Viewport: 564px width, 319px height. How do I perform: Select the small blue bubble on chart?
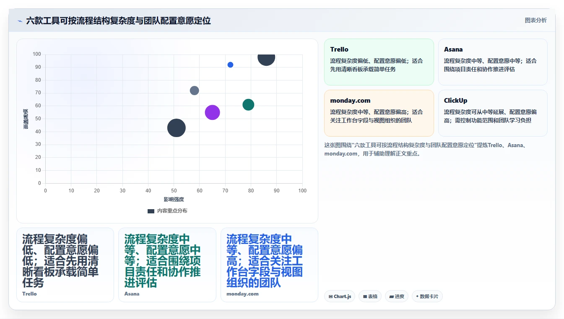point(230,65)
